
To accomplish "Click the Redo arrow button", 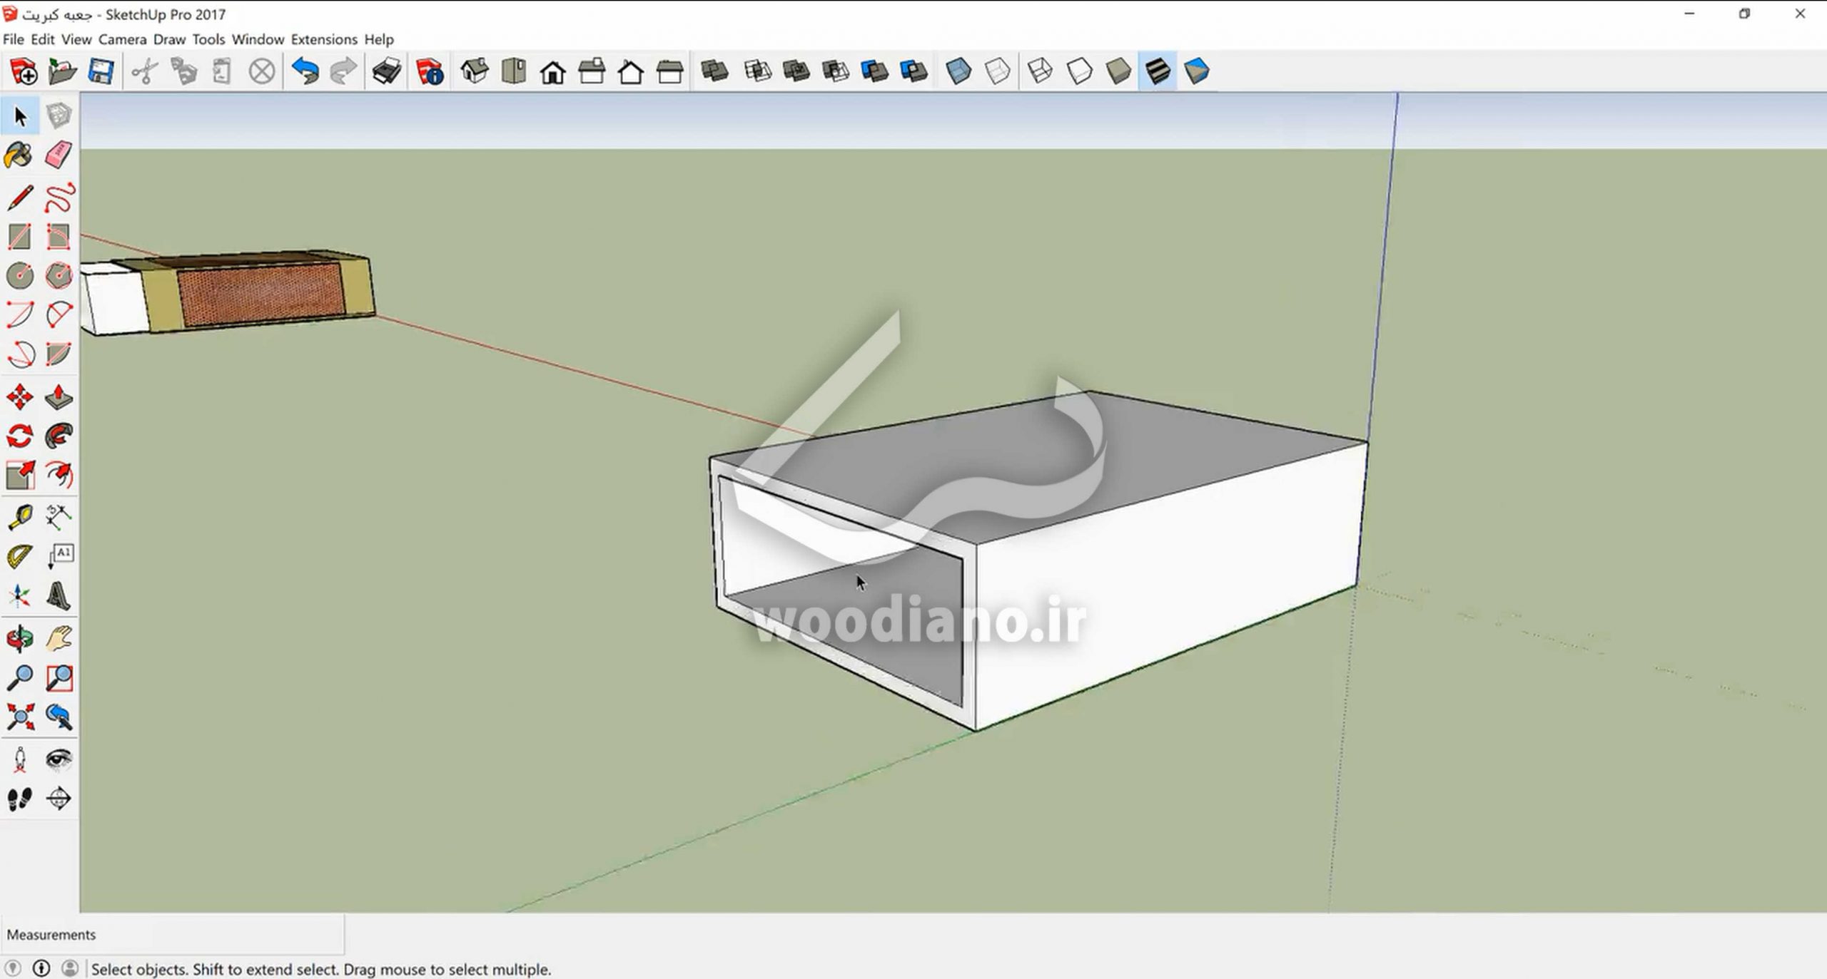I will pos(344,71).
